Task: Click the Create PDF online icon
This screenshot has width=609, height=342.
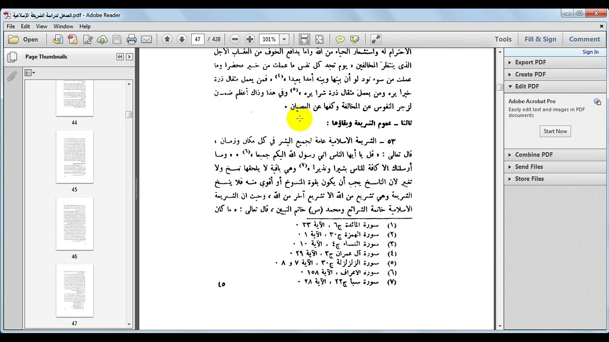Action: tap(72, 39)
